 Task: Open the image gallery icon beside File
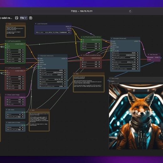coord(17,18)
